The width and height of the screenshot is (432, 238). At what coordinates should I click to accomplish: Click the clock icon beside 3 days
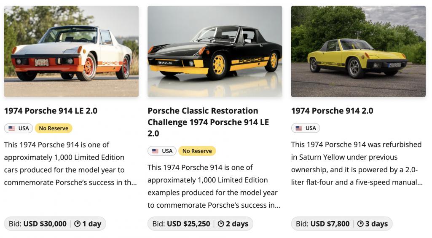pyautogui.click(x=360, y=224)
